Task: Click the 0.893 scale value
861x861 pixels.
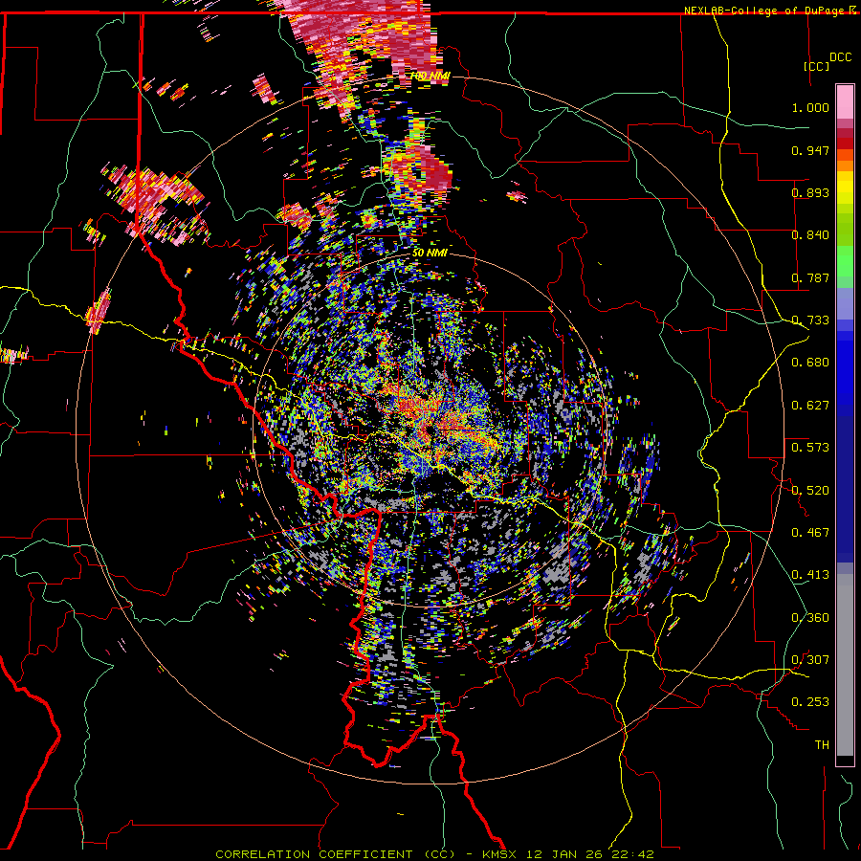Action: (810, 192)
